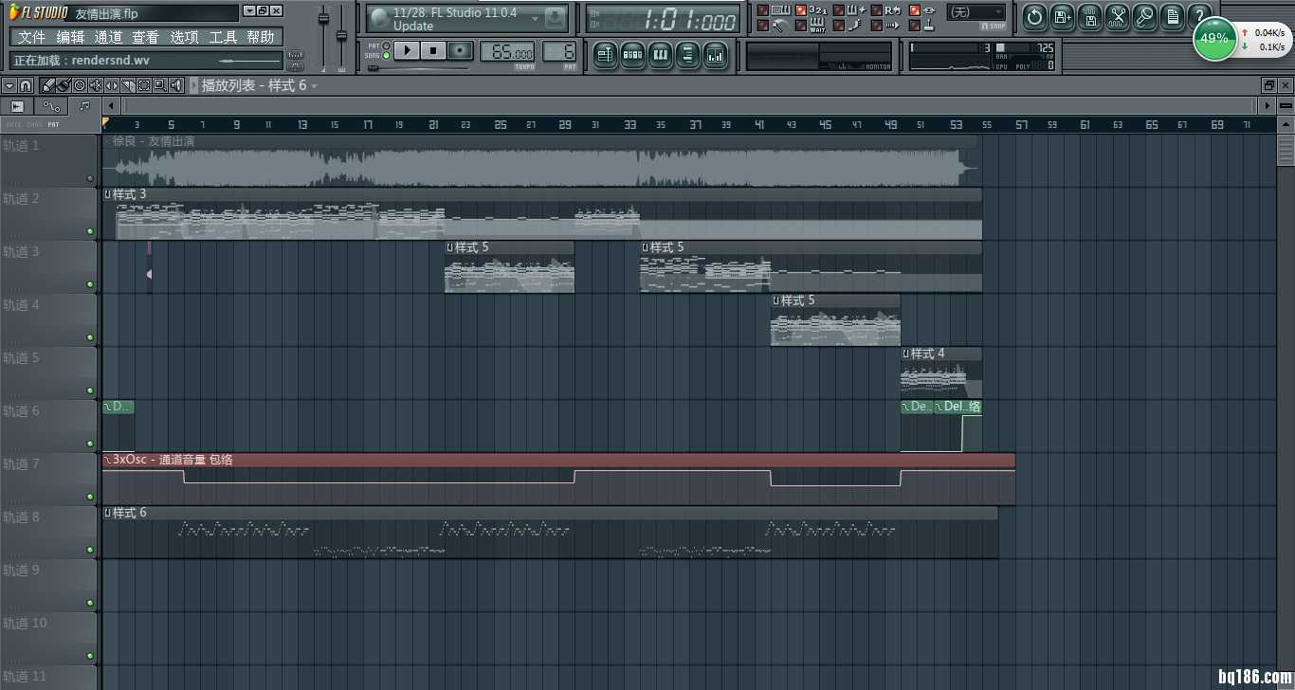This screenshot has height=690, width=1295.
Task: Open the 编辑 menu
Action: coord(70,37)
